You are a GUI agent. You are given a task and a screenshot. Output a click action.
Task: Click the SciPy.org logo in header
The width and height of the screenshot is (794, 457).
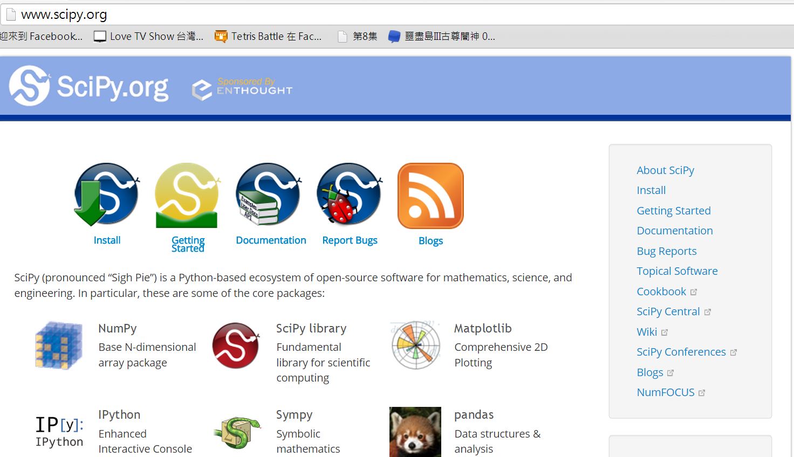[x=89, y=86]
